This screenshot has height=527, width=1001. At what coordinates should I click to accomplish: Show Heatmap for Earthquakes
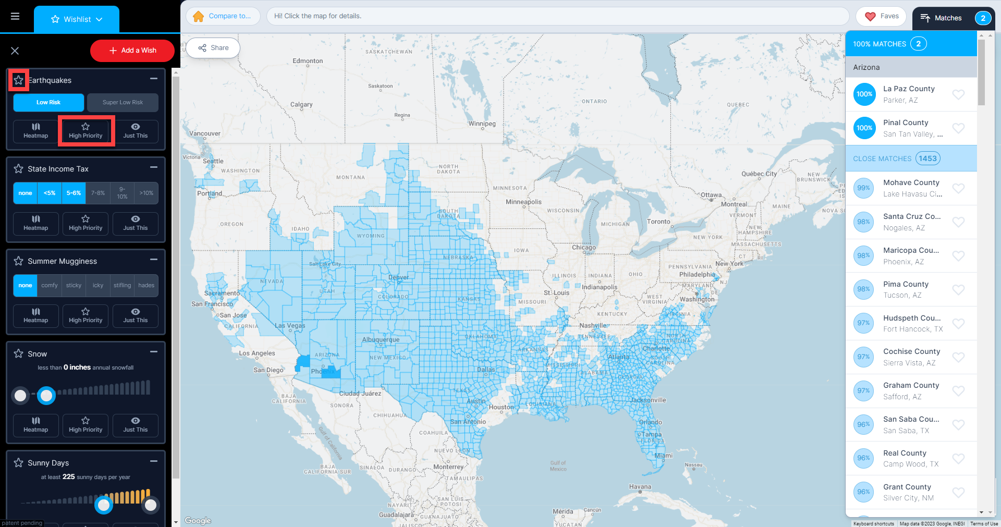[36, 131]
